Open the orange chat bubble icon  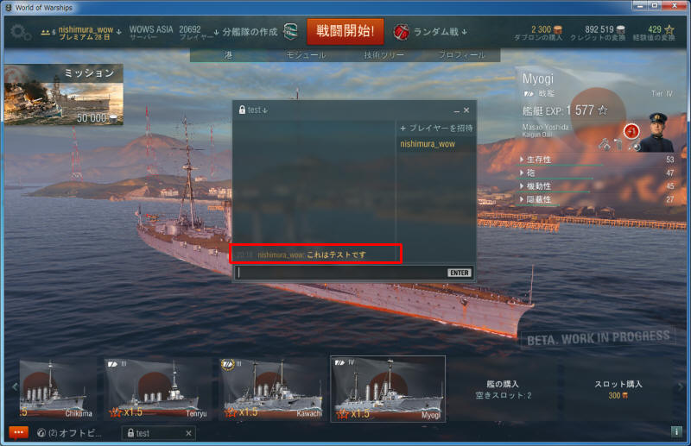click(x=18, y=432)
